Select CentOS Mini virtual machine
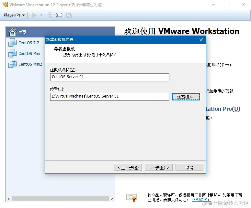The width and height of the screenshot is (251, 208). click(x=26, y=53)
